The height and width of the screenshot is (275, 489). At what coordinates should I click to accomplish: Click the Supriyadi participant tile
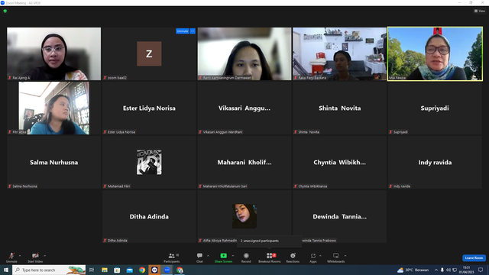point(435,108)
